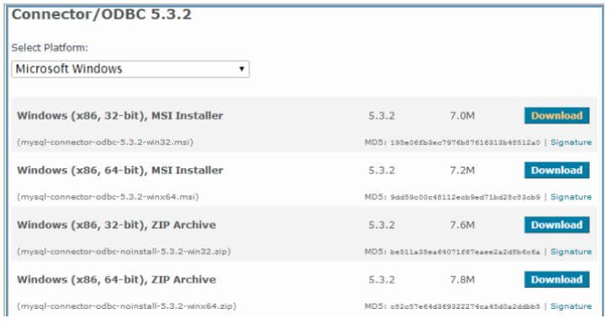This screenshot has width=612, height=324.
Task: Download Windows 32-bit ZIP Archive
Action: click(x=557, y=226)
